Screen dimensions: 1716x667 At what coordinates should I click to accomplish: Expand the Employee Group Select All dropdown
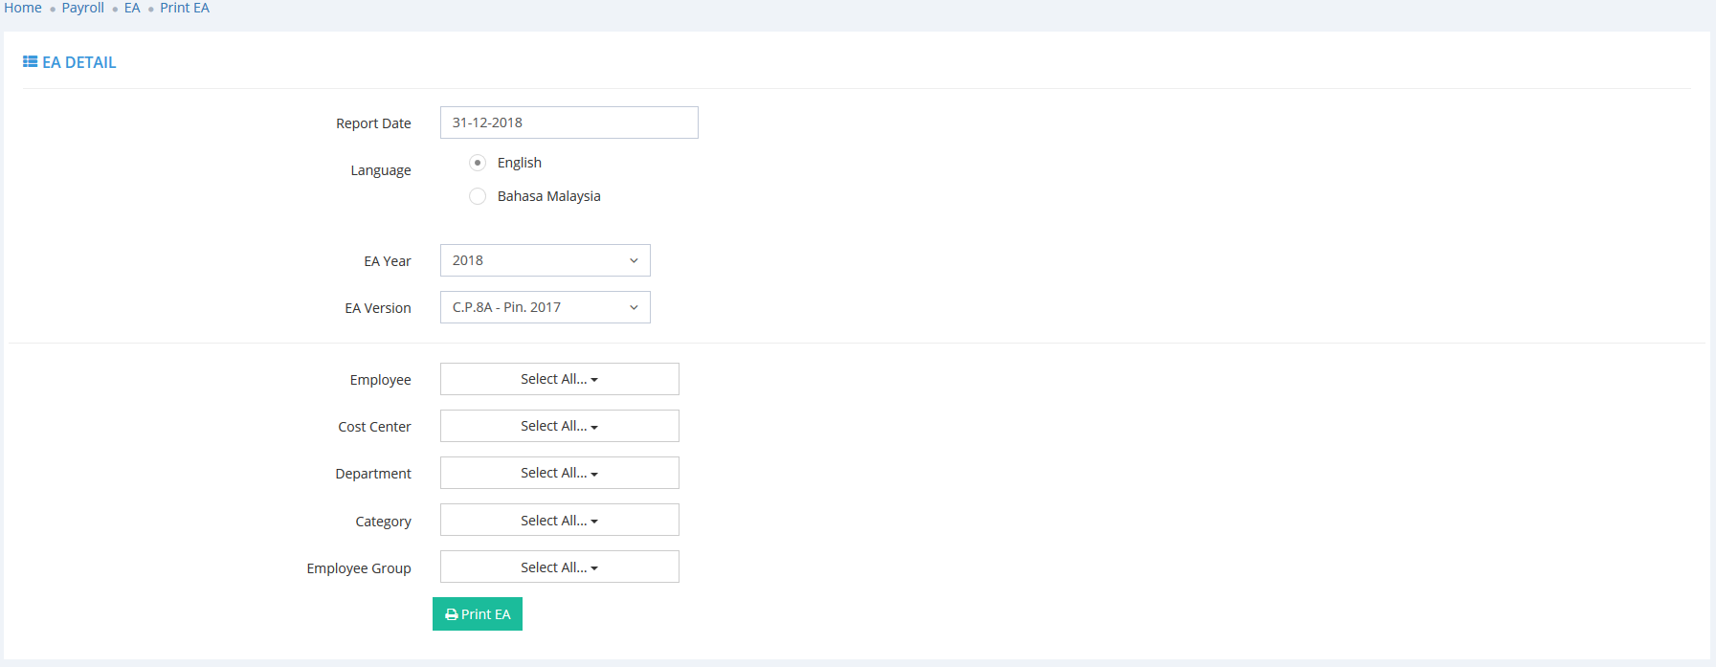[x=559, y=567]
